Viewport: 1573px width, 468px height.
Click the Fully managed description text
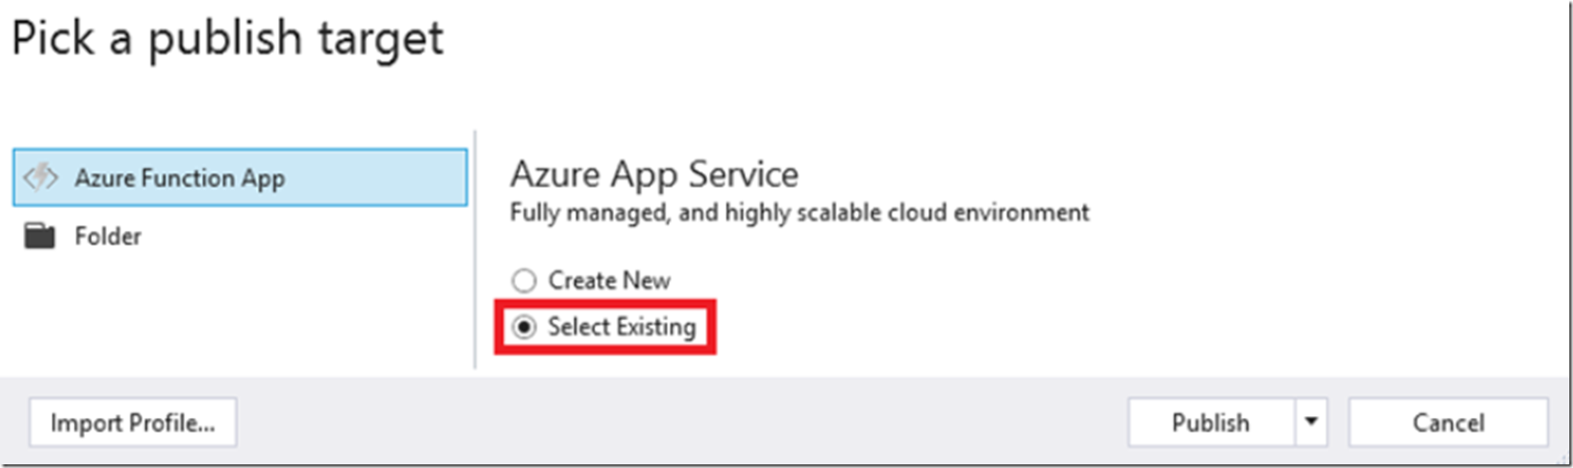(799, 213)
